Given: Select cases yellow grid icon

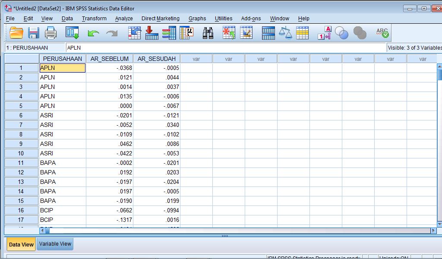Looking at the screenshot, I should coord(302,33).
